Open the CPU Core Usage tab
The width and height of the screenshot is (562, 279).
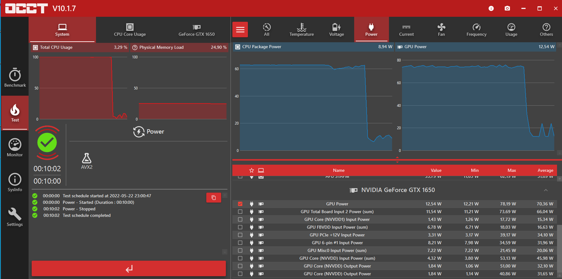pyautogui.click(x=130, y=30)
